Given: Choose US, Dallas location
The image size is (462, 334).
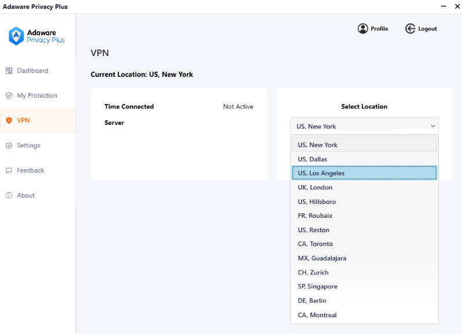Looking at the screenshot, I should click(364, 159).
